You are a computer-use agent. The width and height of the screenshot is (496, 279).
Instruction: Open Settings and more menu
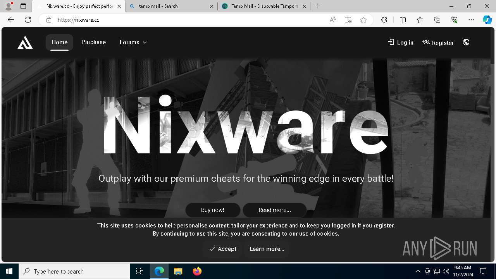471,20
